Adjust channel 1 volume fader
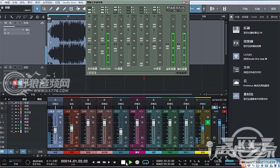Image resolution: width=280 pixels, height=168 pixels. coord(55,130)
